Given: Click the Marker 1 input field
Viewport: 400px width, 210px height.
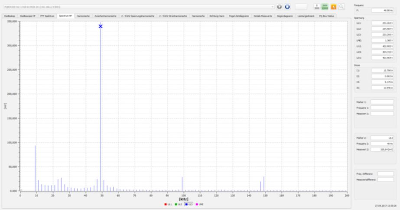Looking at the screenshot, I should pos(382,102).
